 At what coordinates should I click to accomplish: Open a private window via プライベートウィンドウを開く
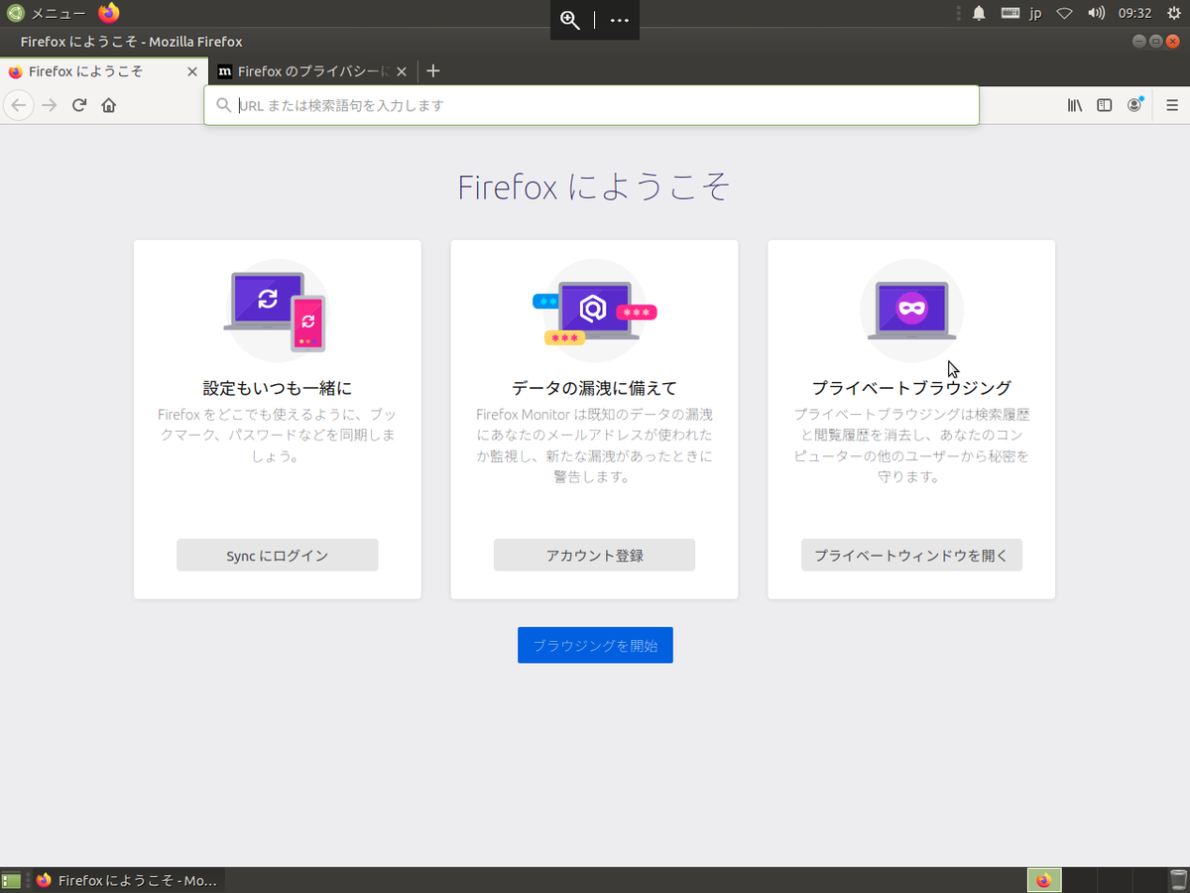[911, 555]
